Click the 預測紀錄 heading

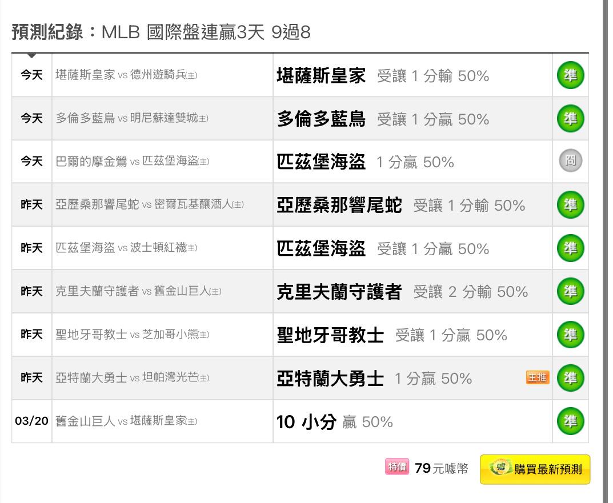click(x=49, y=32)
